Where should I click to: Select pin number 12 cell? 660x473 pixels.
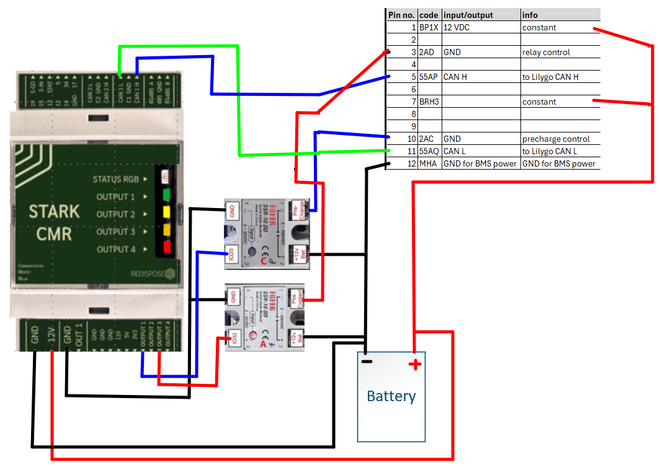click(x=412, y=163)
